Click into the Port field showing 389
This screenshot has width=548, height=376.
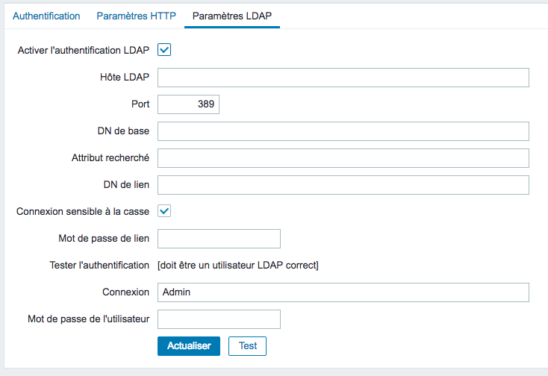pyautogui.click(x=188, y=104)
